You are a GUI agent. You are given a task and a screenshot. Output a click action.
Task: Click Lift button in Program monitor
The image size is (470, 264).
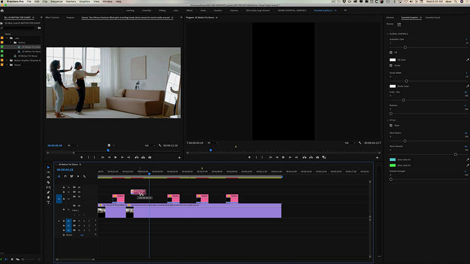point(304,158)
